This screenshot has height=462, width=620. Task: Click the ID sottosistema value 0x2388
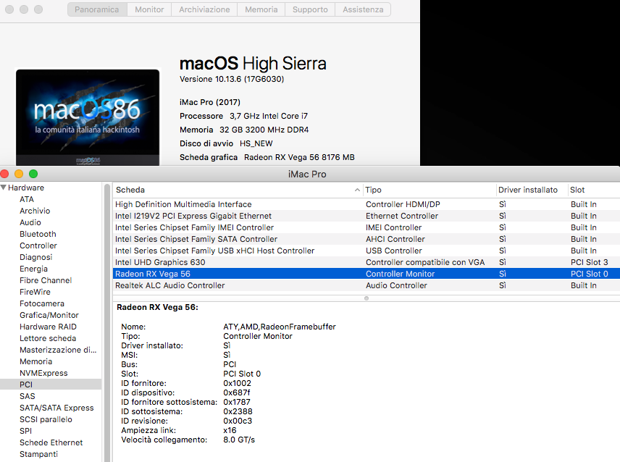tap(238, 411)
